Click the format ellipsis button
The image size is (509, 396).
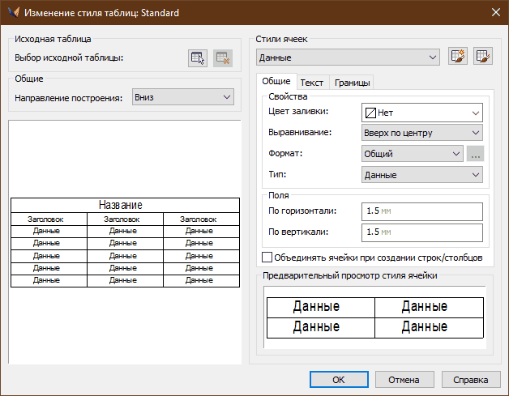click(476, 153)
